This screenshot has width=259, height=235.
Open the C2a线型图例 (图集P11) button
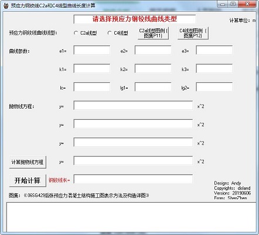point(153,33)
